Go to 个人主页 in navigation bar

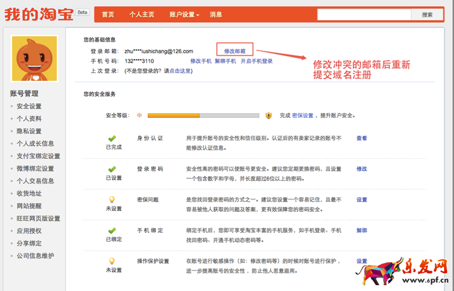[x=142, y=15]
